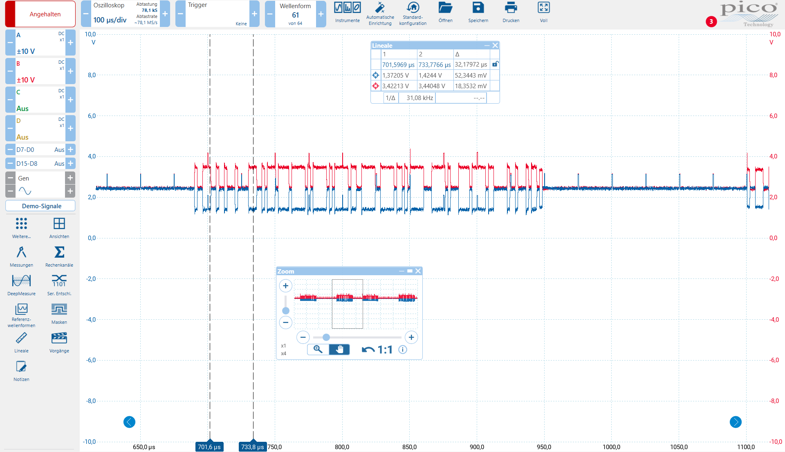Select the hand pan mode in Zoom panel

coord(339,350)
